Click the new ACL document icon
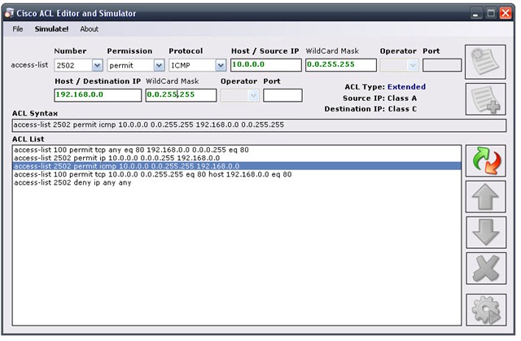521x341 pixels. (485, 62)
